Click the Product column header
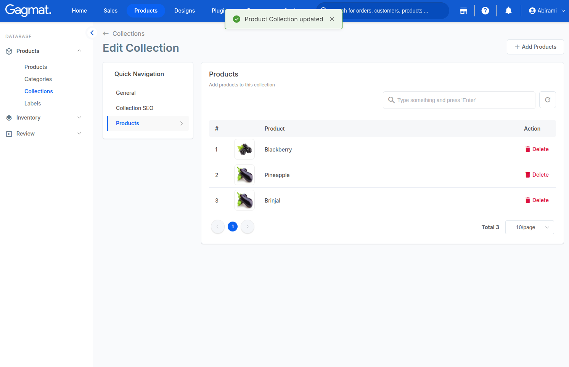This screenshot has width=569, height=367. (275, 129)
